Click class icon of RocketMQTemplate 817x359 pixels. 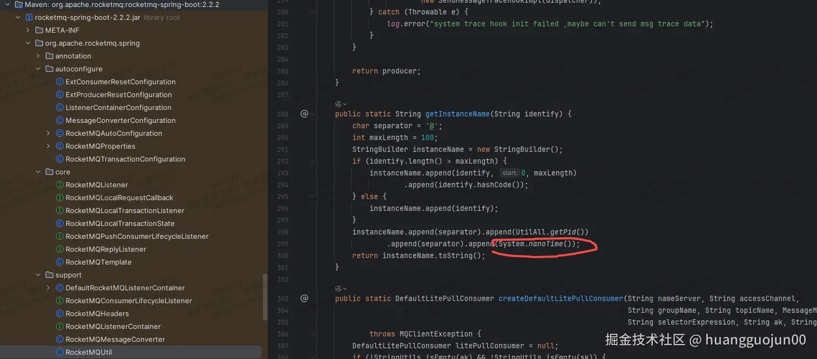coord(60,262)
